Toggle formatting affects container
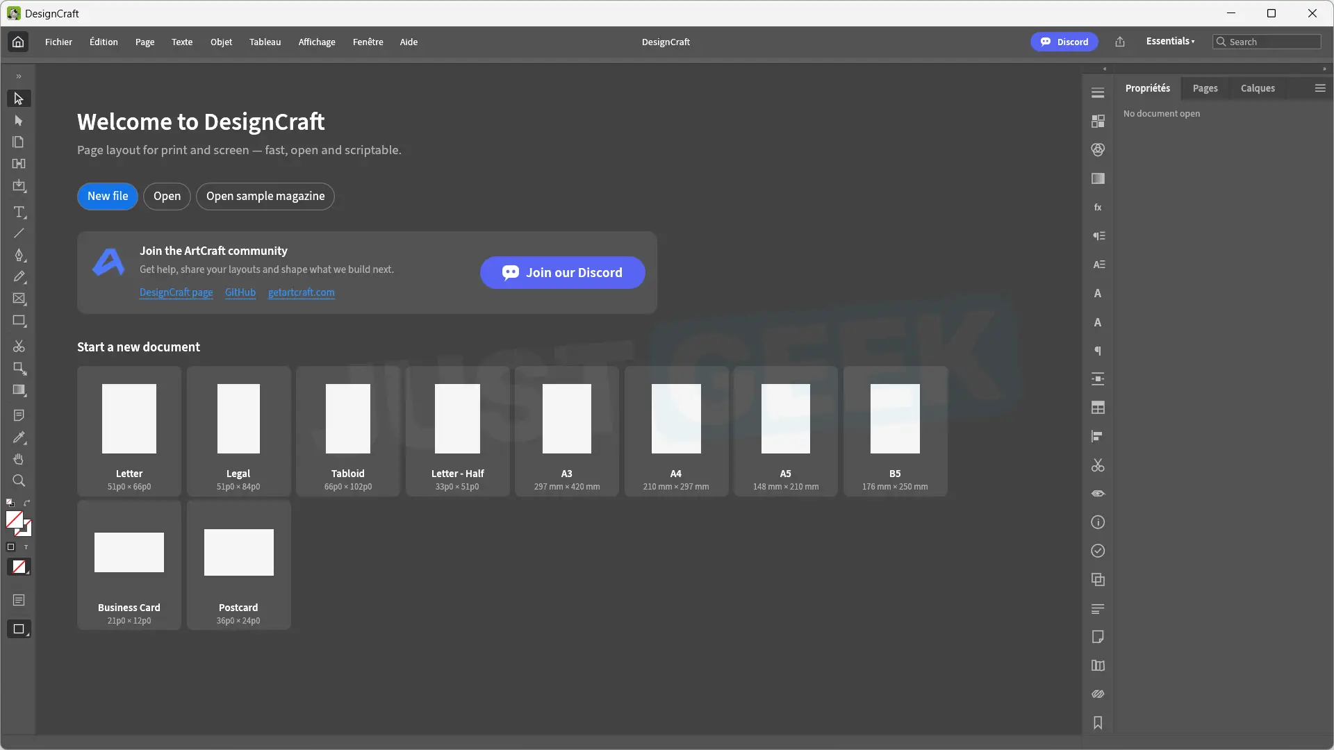The height and width of the screenshot is (750, 1334). pyautogui.click(x=10, y=547)
